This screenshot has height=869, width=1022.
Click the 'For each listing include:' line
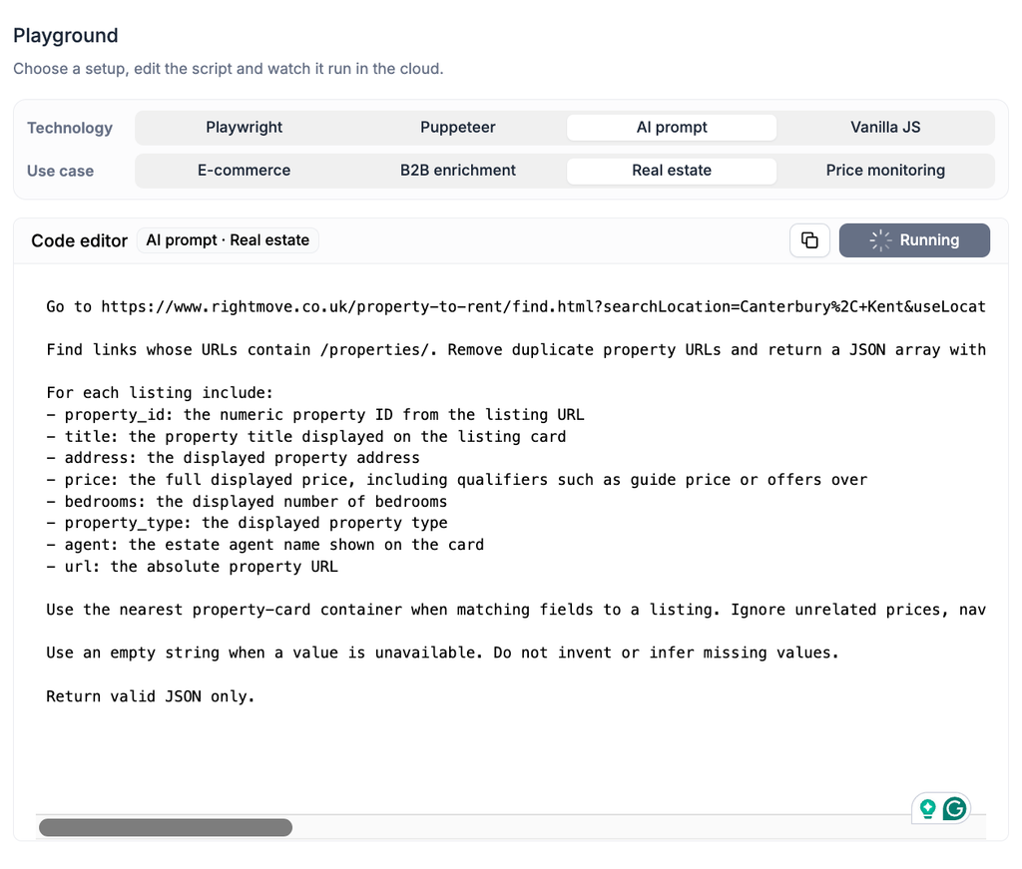pyautogui.click(x=160, y=393)
